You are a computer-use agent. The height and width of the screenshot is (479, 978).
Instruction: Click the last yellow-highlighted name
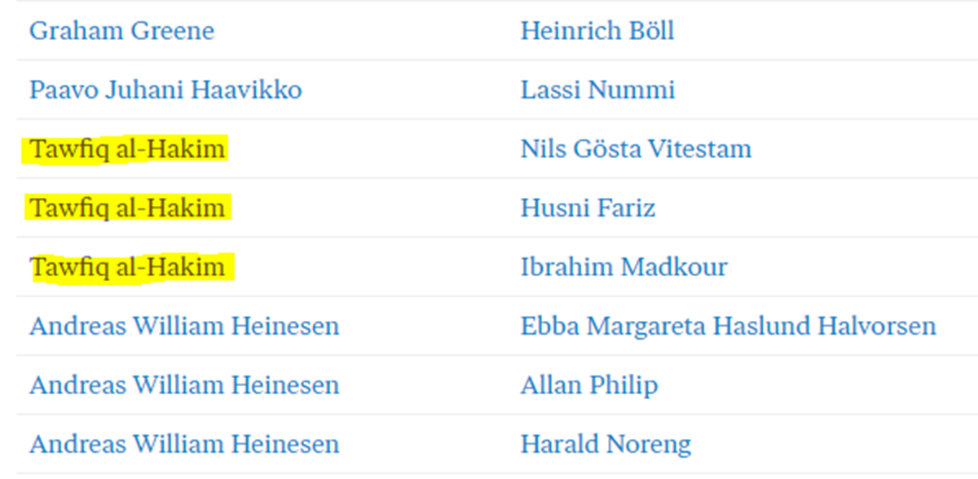(127, 267)
